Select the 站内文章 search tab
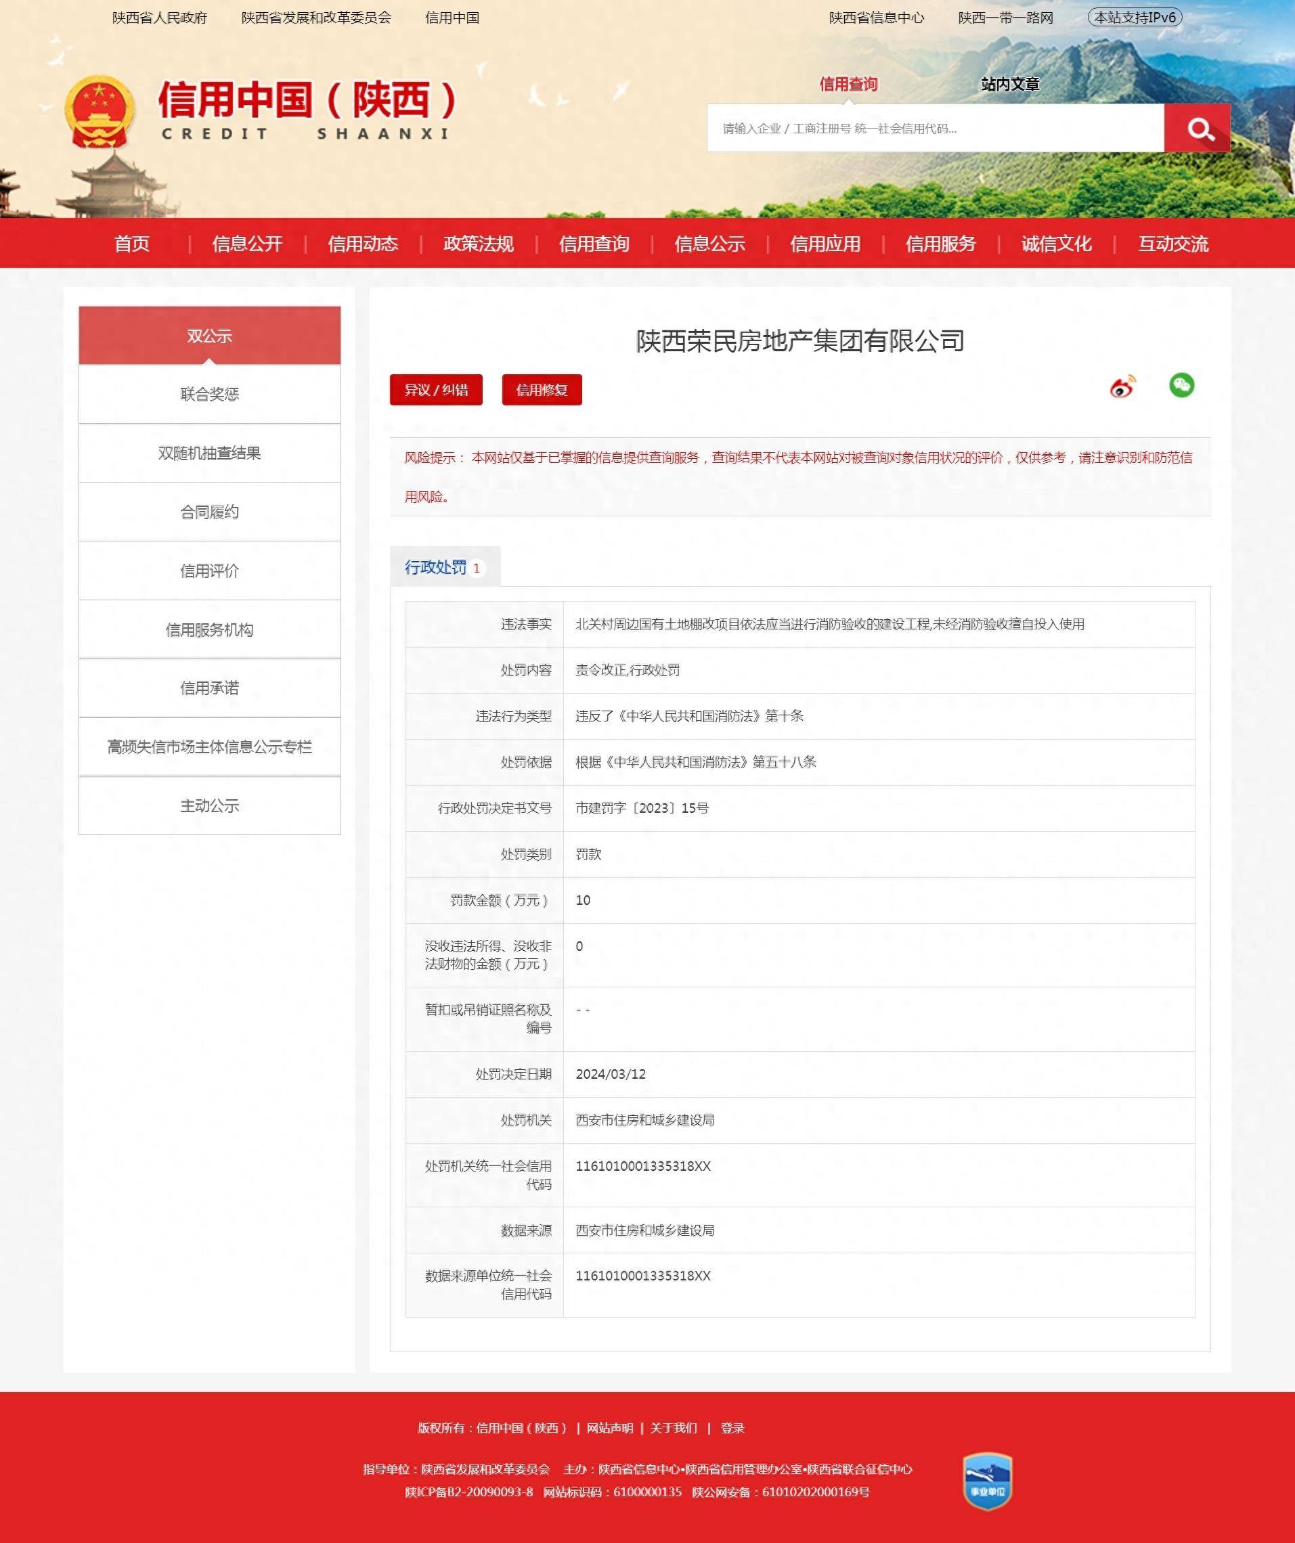The image size is (1295, 1543). [1010, 85]
